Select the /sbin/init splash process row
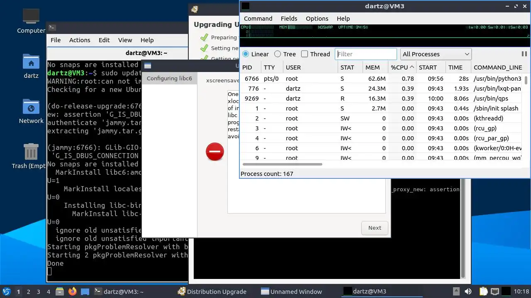The height and width of the screenshot is (298, 531). pos(382,108)
